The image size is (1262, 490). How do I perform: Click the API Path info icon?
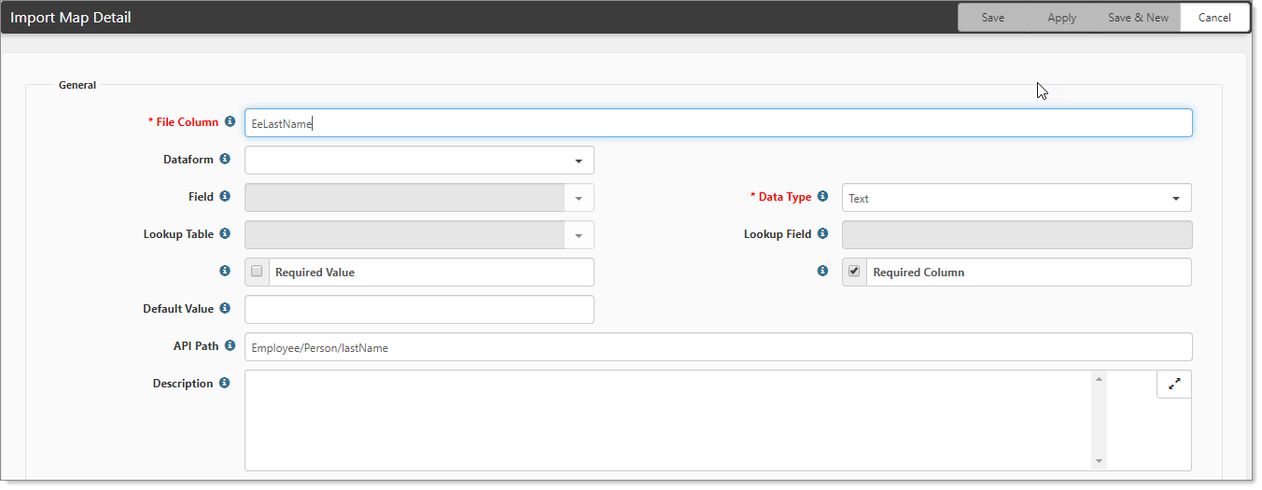tap(230, 346)
